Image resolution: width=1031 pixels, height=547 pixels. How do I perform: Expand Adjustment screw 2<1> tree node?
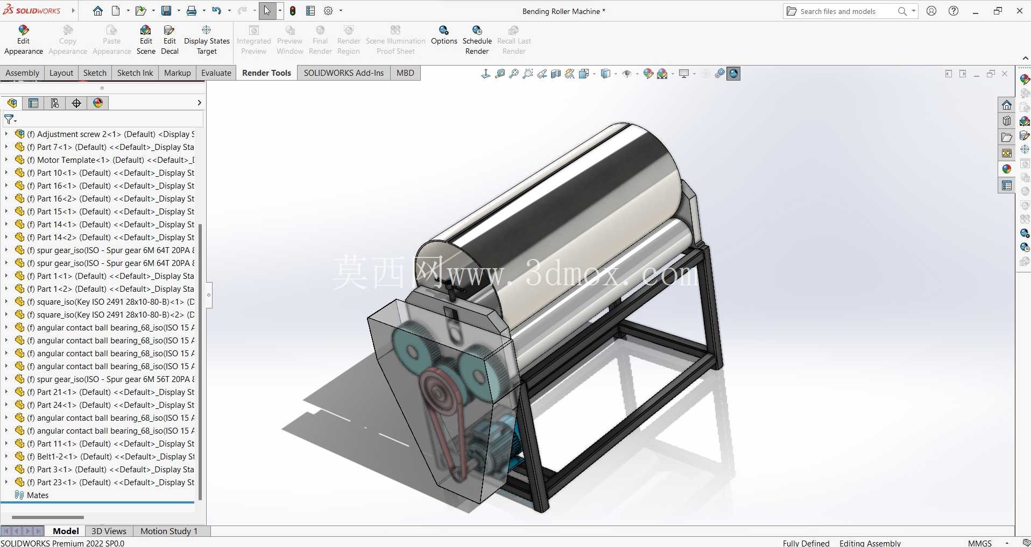pyautogui.click(x=6, y=134)
